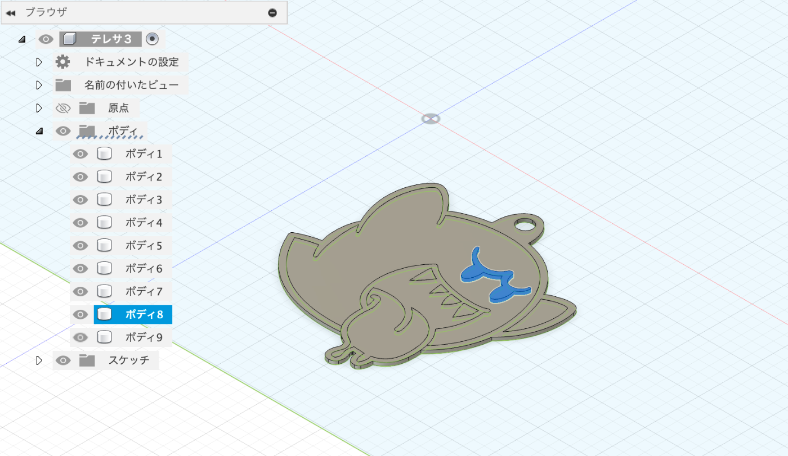
Task: Toggle visibility of the ボディ folder
Action: pyautogui.click(x=63, y=131)
